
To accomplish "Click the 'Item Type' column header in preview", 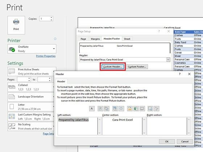I will [x=180, y=32].
